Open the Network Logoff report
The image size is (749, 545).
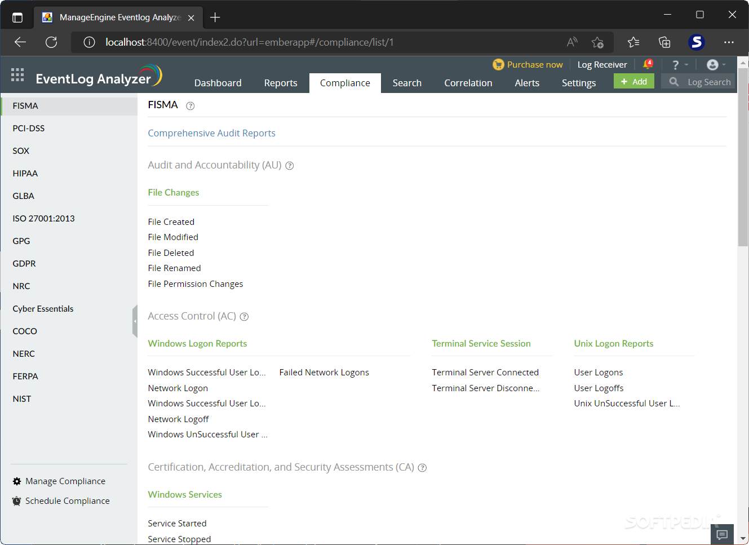(x=178, y=419)
